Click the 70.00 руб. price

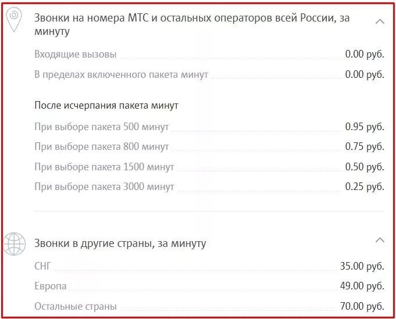[x=362, y=306]
